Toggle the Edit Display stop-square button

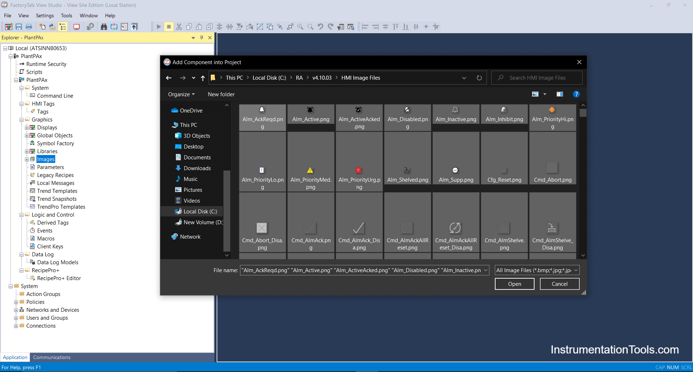pyautogui.click(x=169, y=27)
